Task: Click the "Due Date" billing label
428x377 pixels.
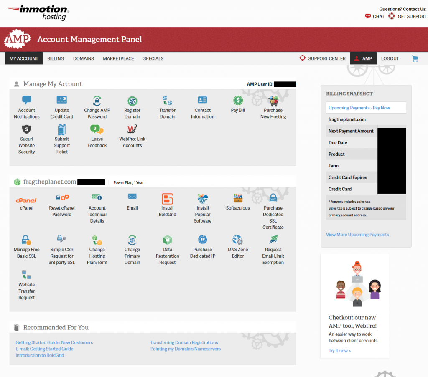Action: [338, 142]
